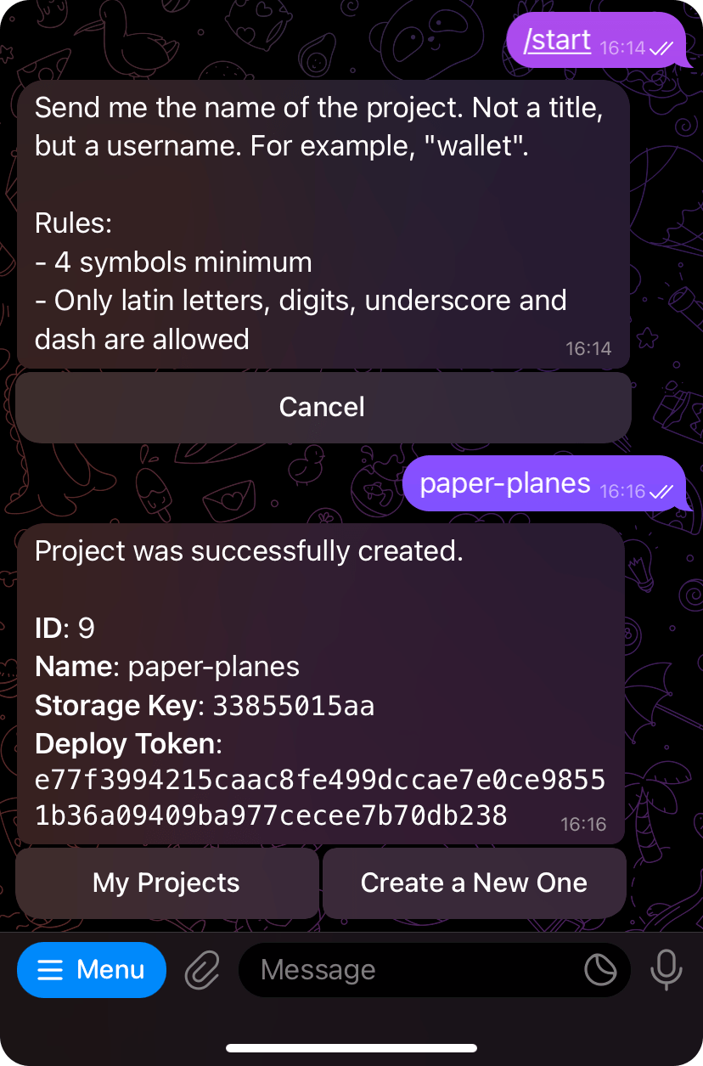
Task: Tap the /start command link
Action: [x=557, y=40]
